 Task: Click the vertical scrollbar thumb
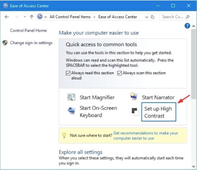pos(194,64)
